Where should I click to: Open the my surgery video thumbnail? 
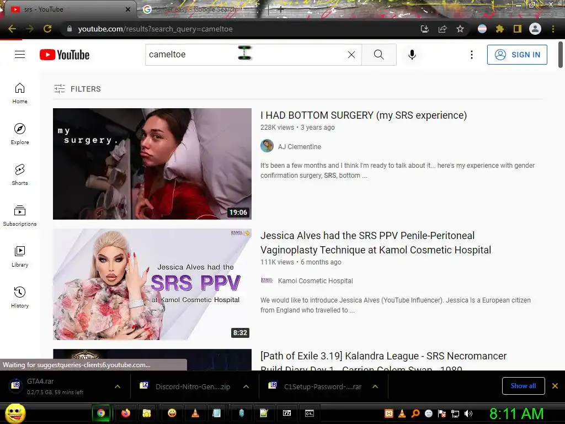tap(152, 163)
